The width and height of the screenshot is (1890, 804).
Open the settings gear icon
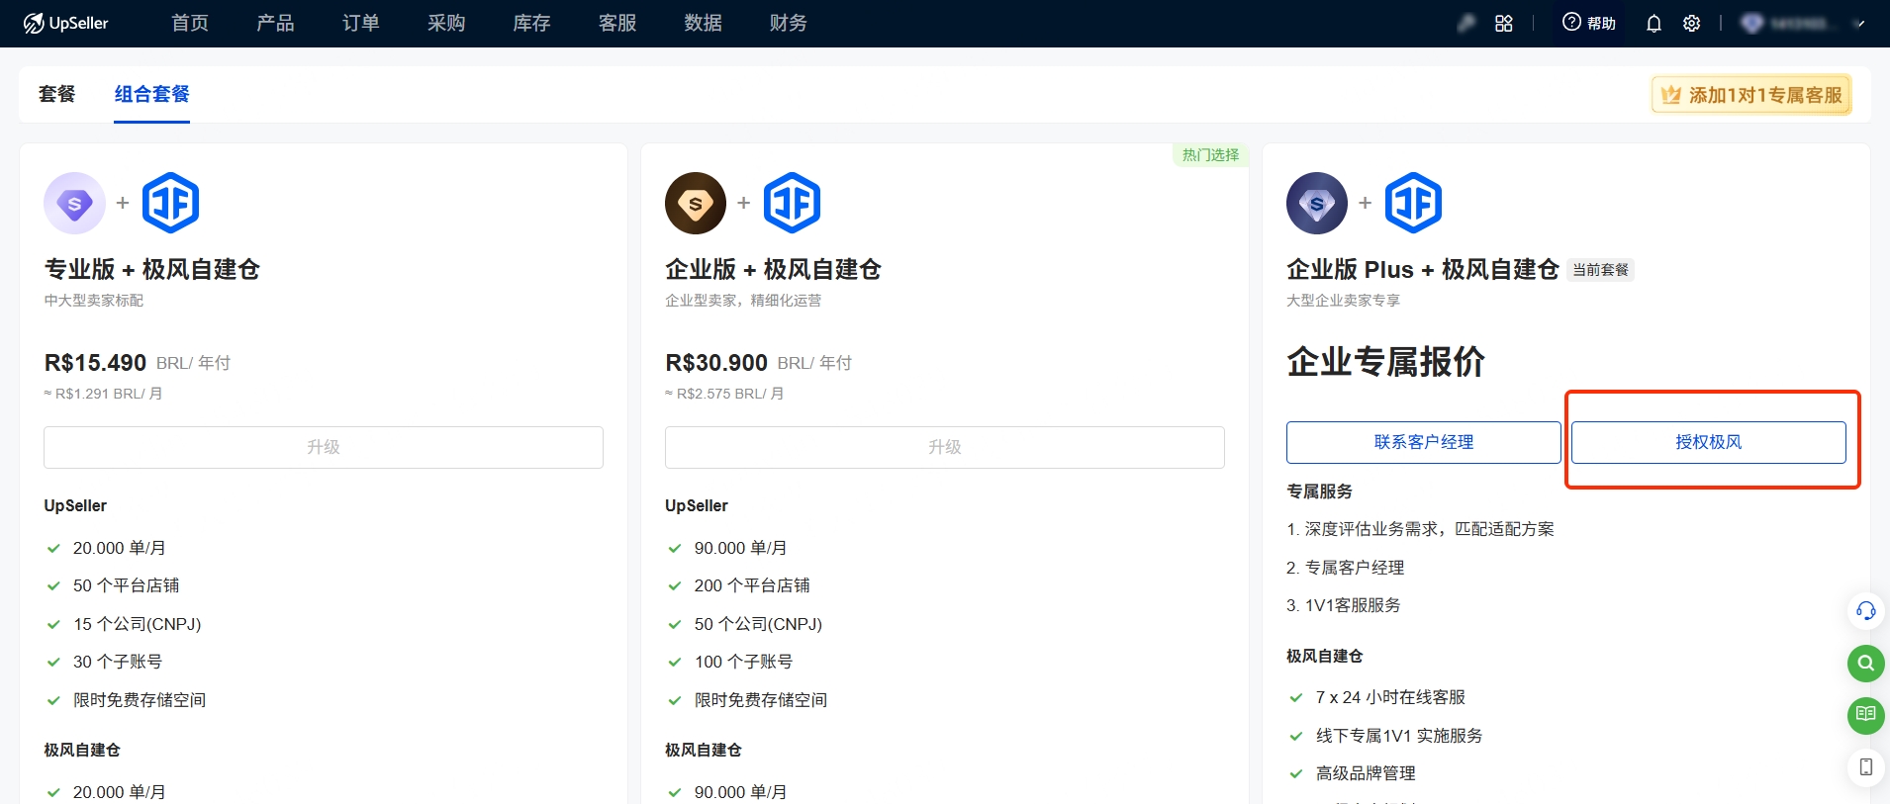point(1692,23)
